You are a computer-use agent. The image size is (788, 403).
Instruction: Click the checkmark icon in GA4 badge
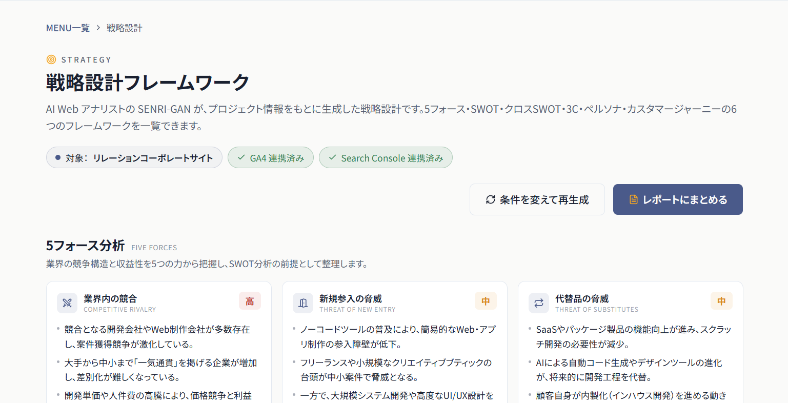coord(241,157)
